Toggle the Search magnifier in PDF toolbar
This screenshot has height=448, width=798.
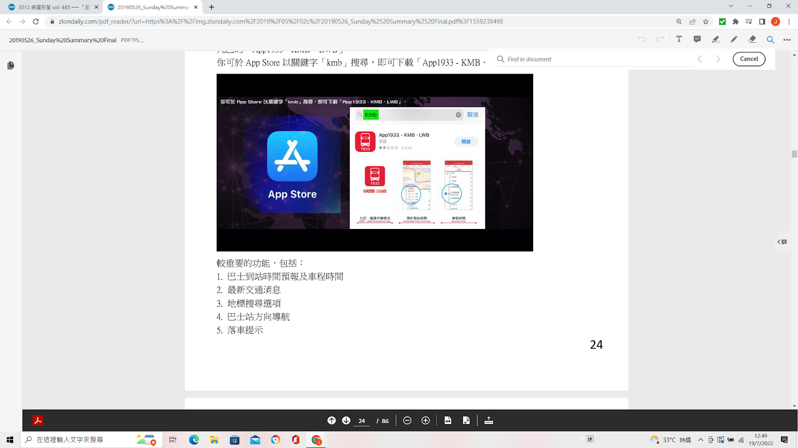click(x=771, y=40)
